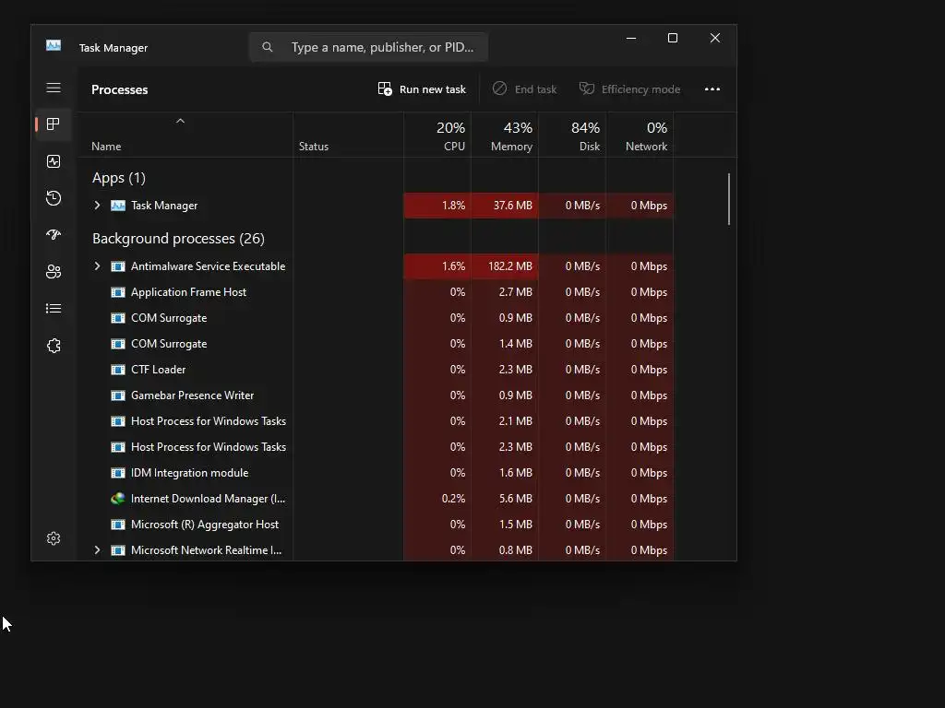Open the three-dots more options menu
This screenshot has width=945, height=708.
712,89
